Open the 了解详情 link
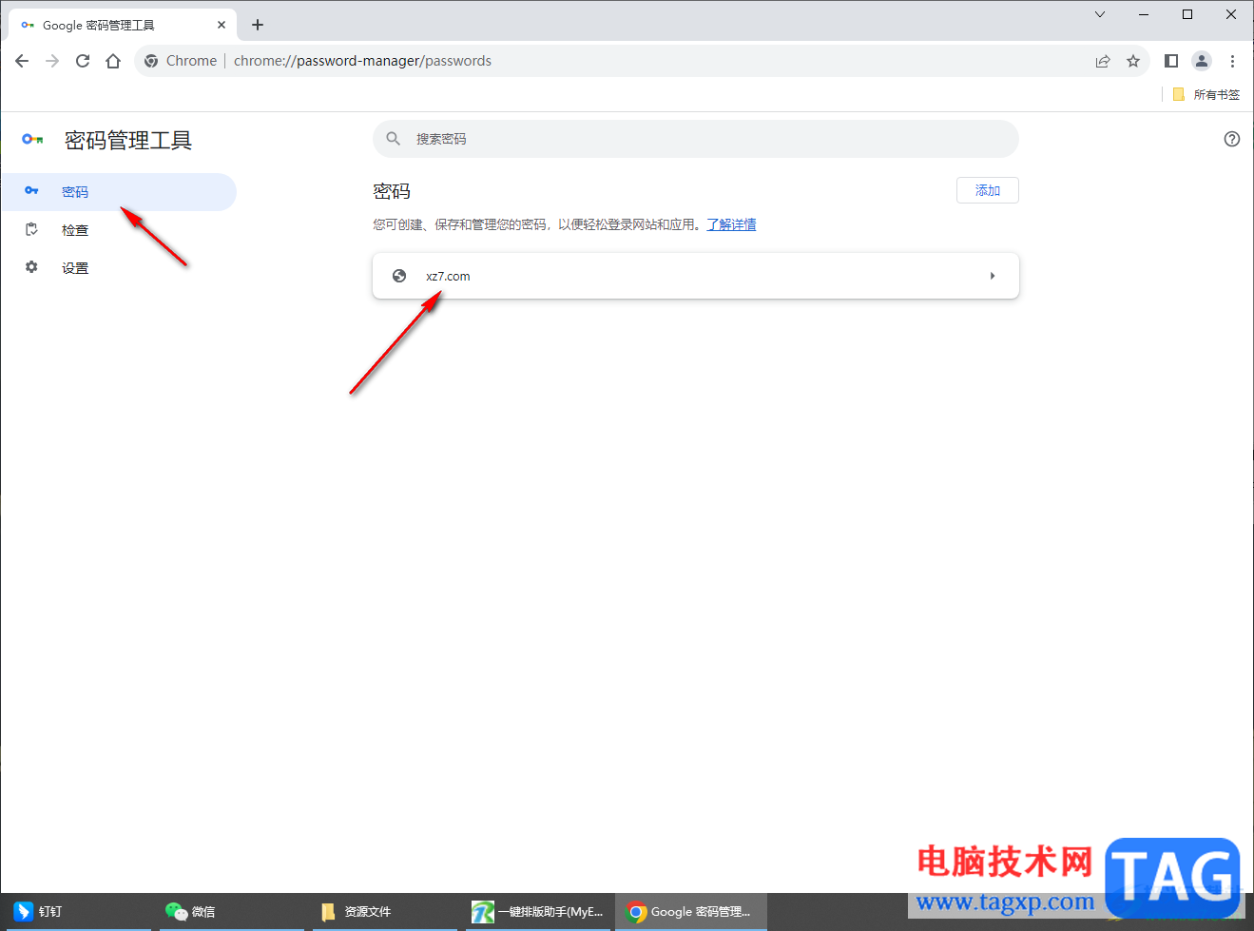 tap(731, 224)
